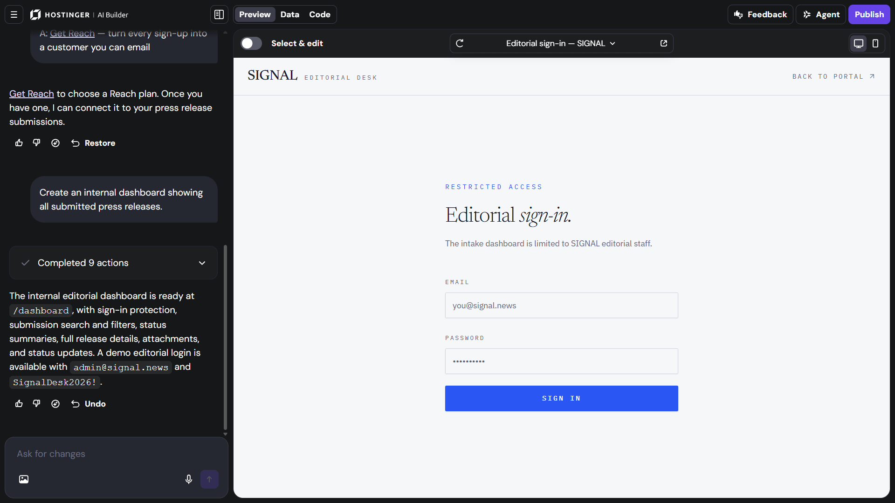Switch to mobile device preview
This screenshot has width=895, height=503.
pos(875,43)
